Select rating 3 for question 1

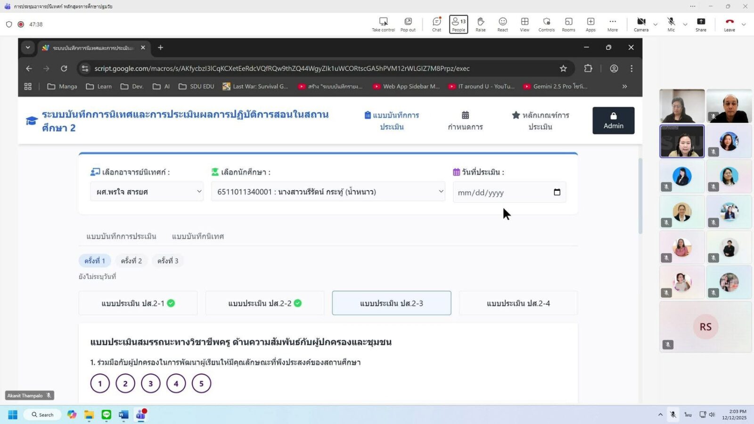[x=150, y=383]
